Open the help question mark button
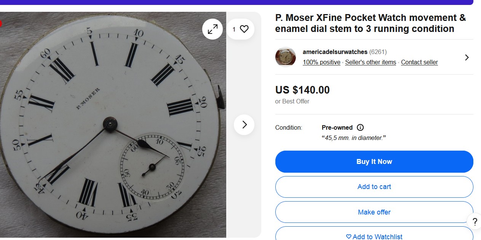This screenshot has height=240, width=481. (475, 222)
